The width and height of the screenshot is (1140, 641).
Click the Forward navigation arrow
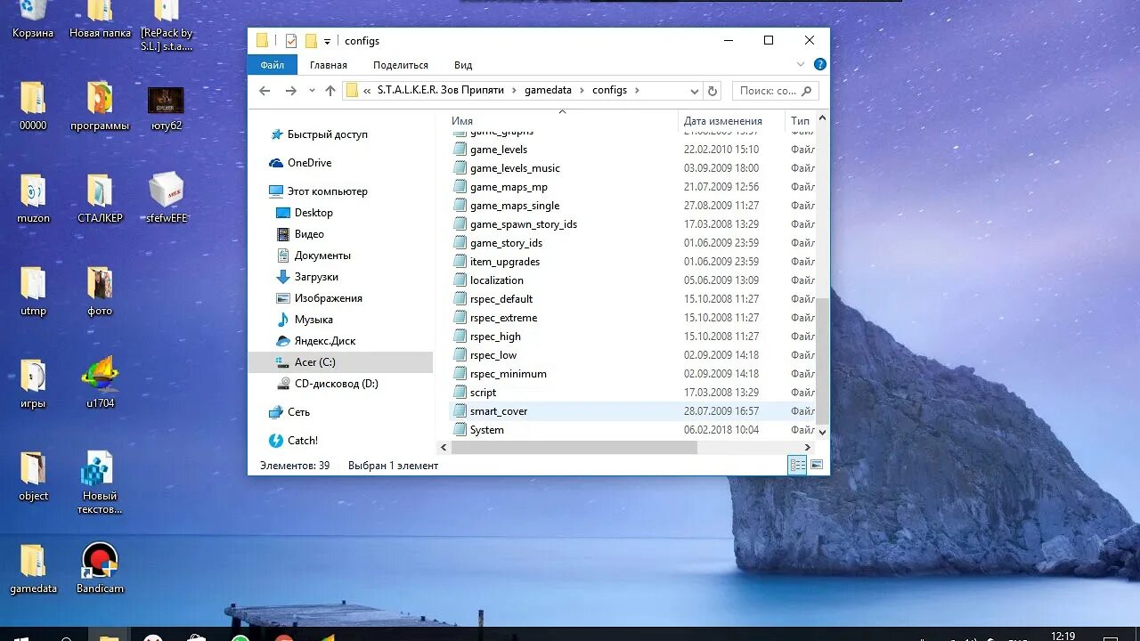tap(290, 91)
